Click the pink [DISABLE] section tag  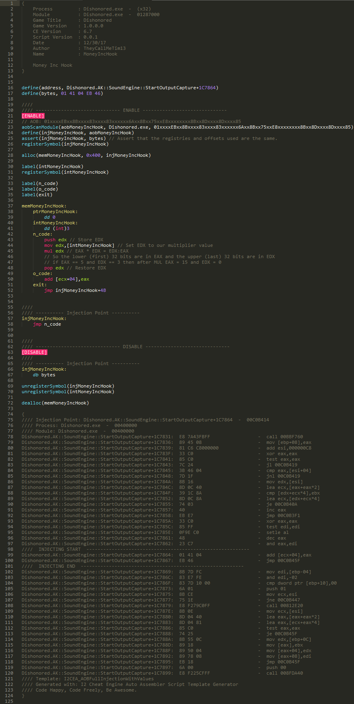point(35,352)
